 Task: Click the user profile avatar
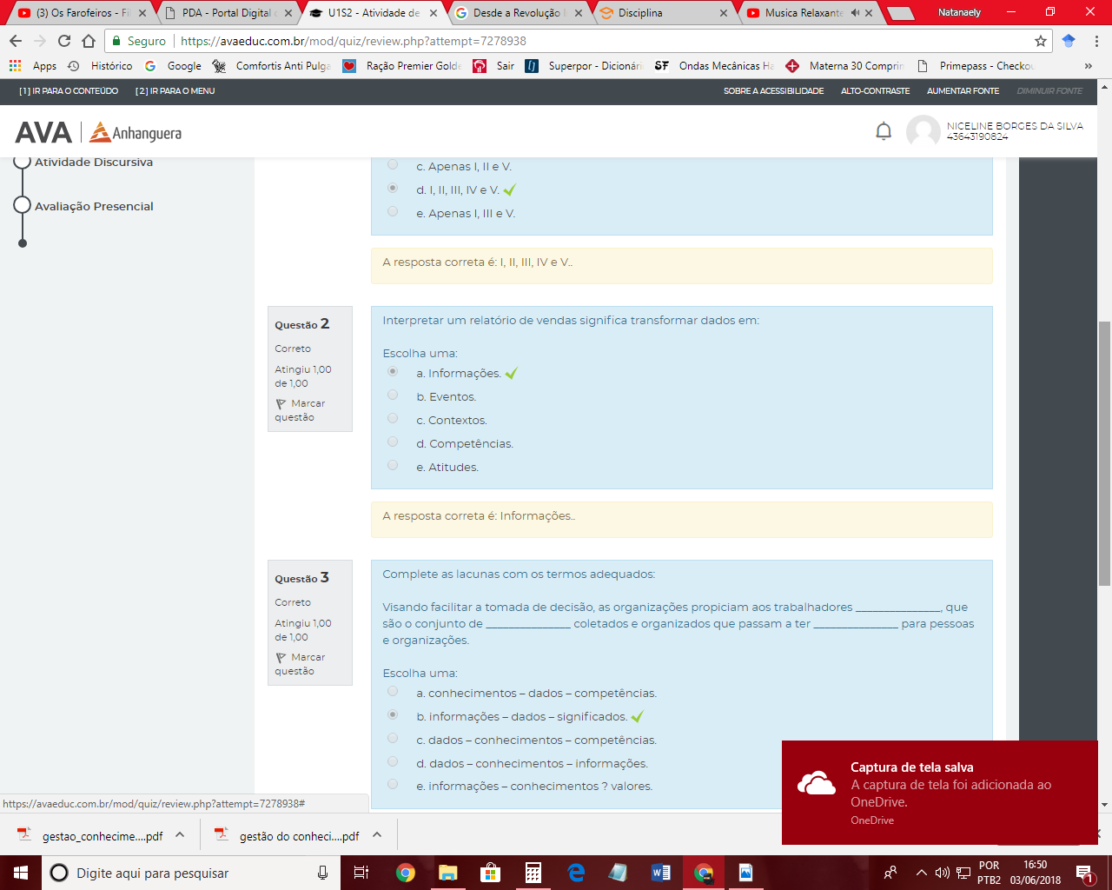tap(923, 131)
